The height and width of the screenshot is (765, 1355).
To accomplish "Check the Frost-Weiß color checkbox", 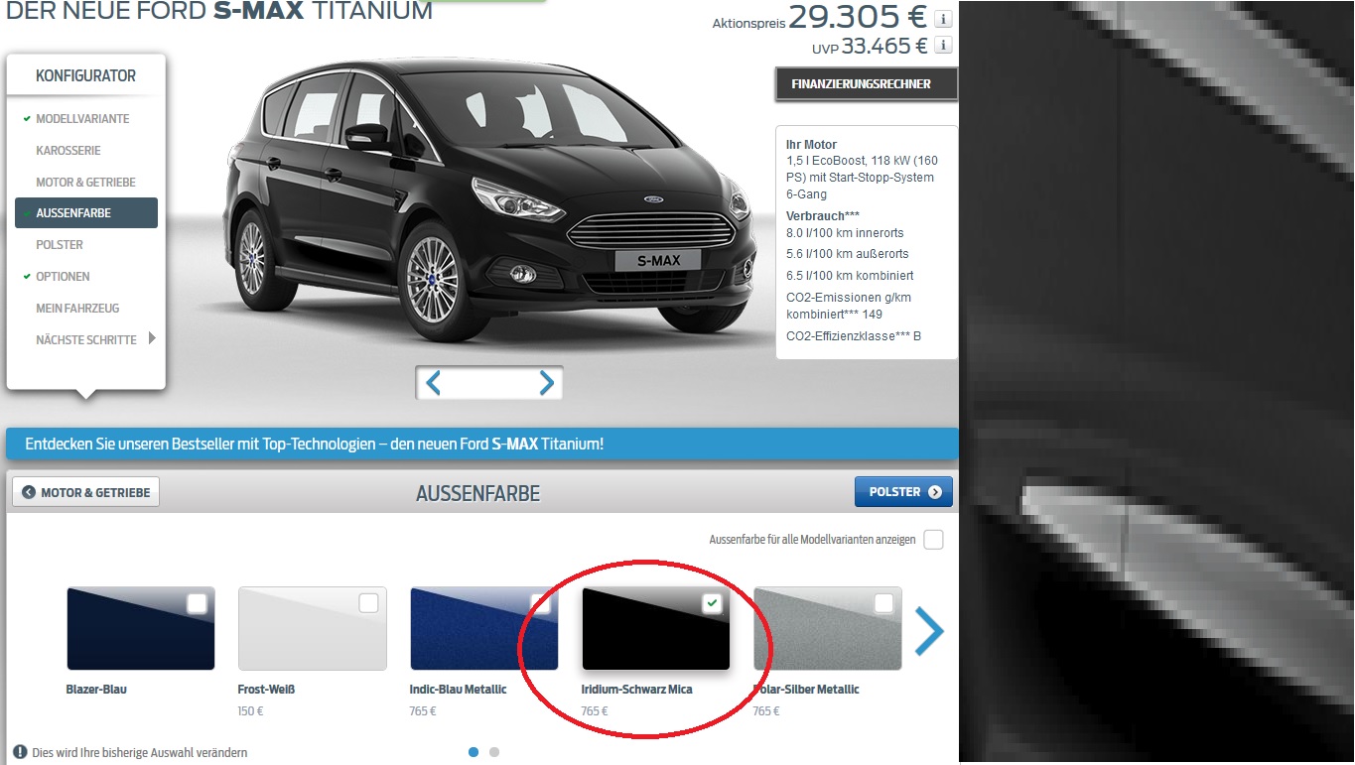I will (x=368, y=603).
